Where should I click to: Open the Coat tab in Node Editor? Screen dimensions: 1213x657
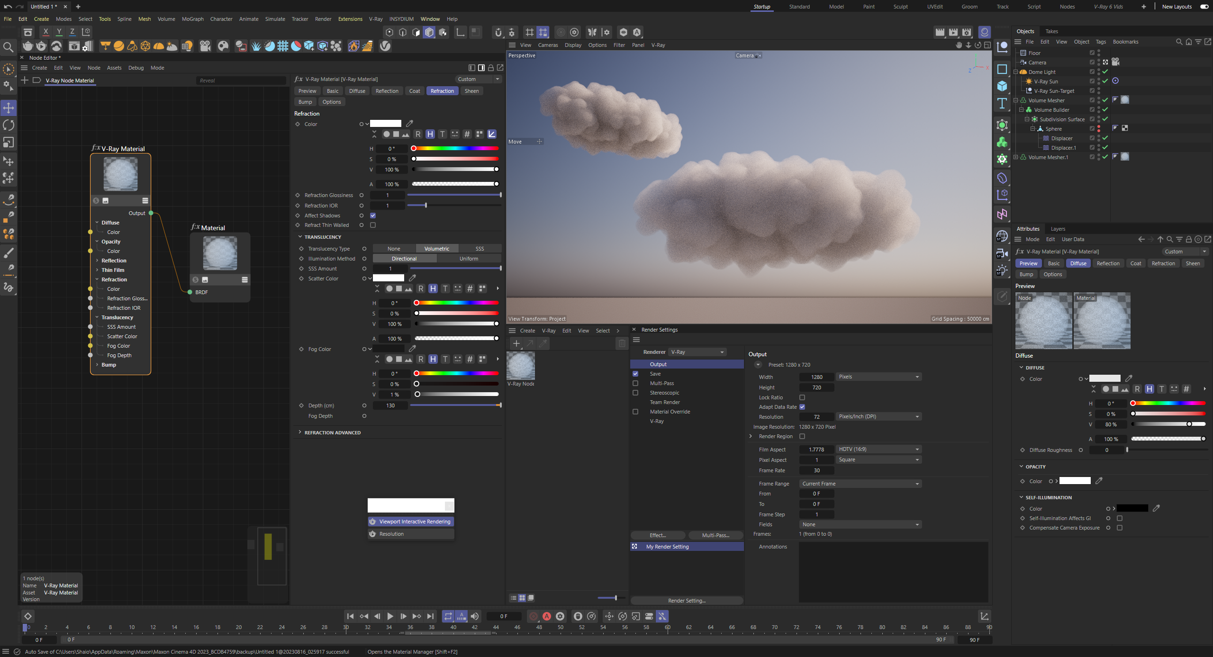pos(415,91)
